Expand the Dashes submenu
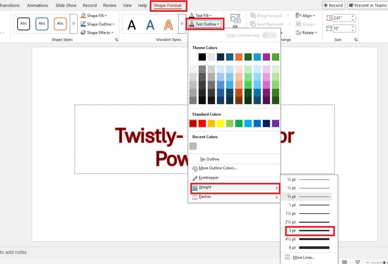 coord(234,197)
